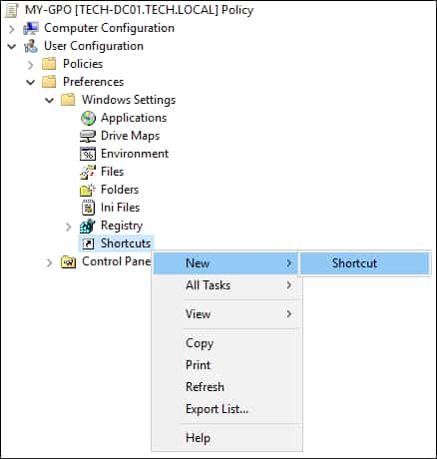Click the User Configuration user icon
Viewport: 437px width, 459px height.
tap(31, 46)
